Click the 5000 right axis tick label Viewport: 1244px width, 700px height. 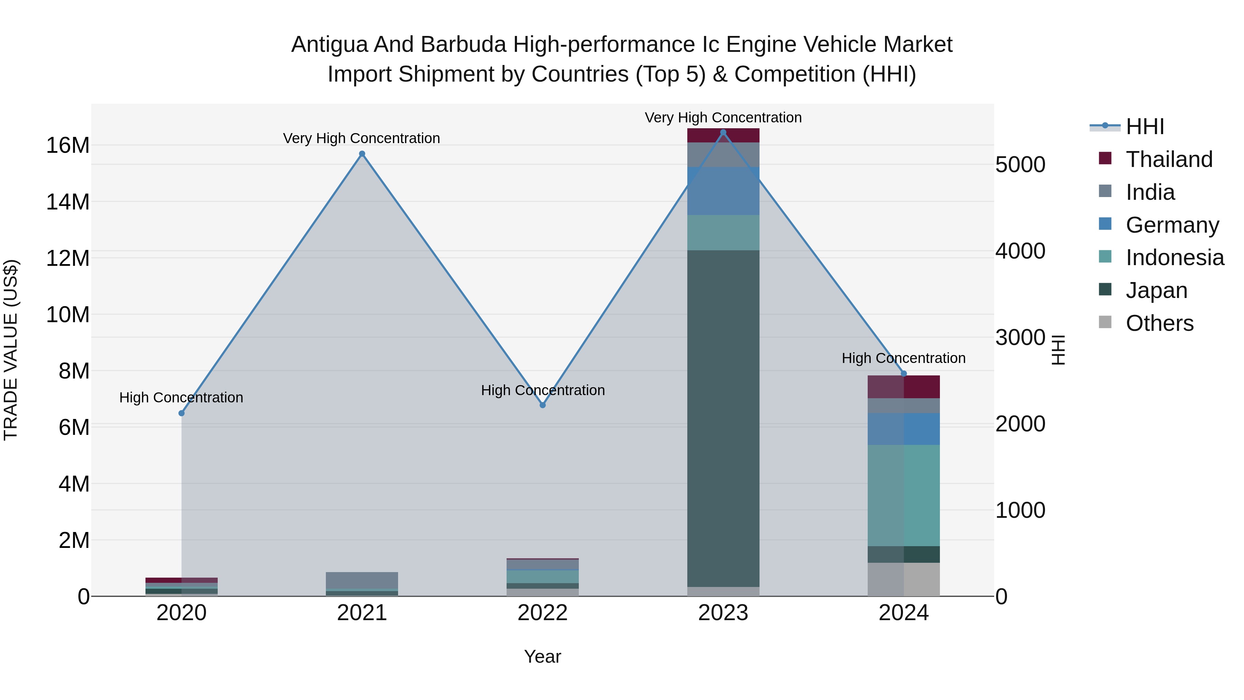[1020, 165]
